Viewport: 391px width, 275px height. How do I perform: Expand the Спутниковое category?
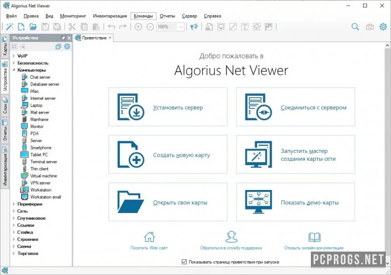click(x=14, y=218)
